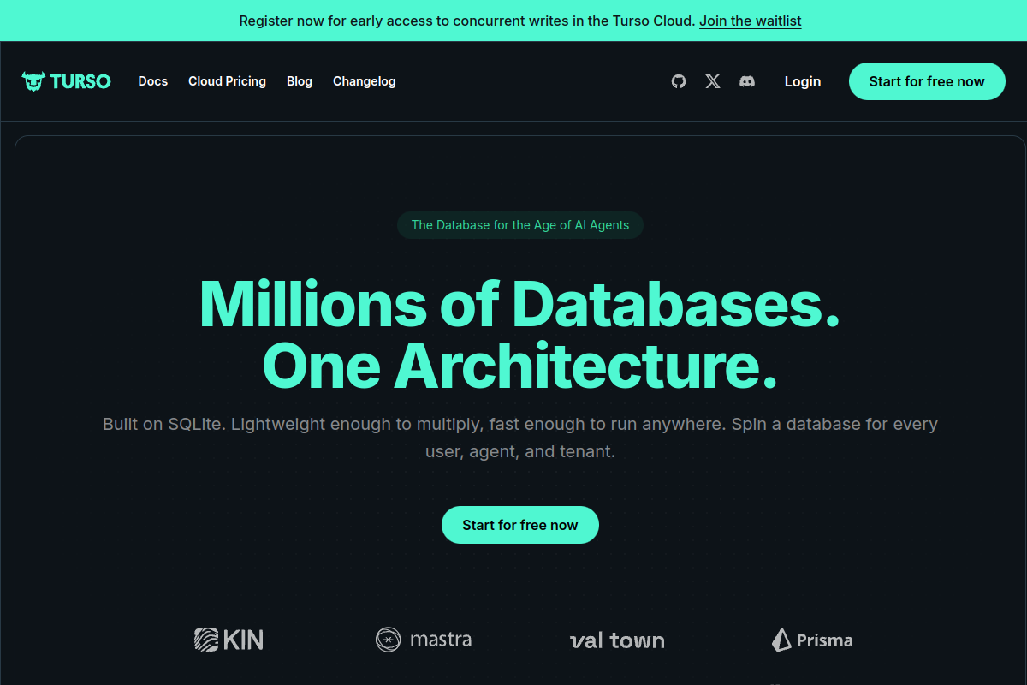The image size is (1027, 685).
Task: Click the Millions of Databases headline
Action: tap(520, 304)
